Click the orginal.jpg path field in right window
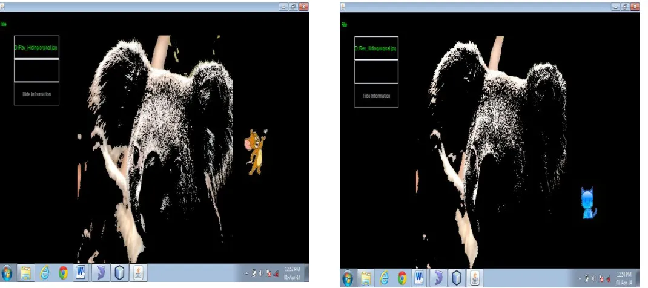This screenshot has width=648, height=288. (x=376, y=48)
